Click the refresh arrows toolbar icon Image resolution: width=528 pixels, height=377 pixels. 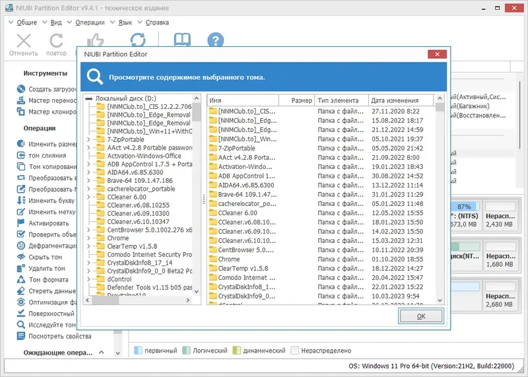138,40
